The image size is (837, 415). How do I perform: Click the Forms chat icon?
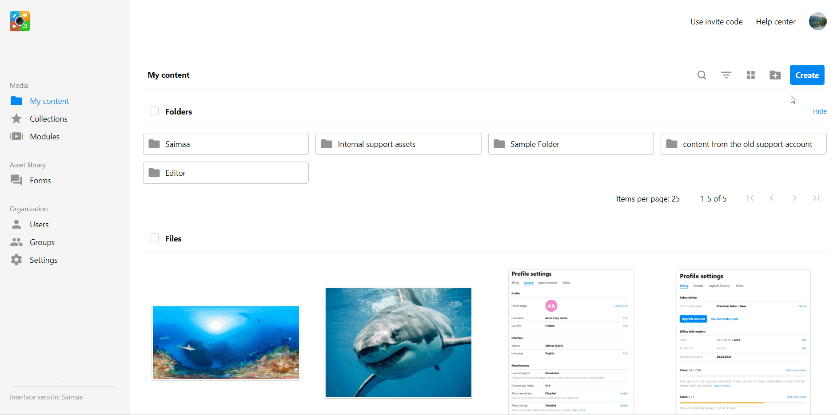[16, 180]
